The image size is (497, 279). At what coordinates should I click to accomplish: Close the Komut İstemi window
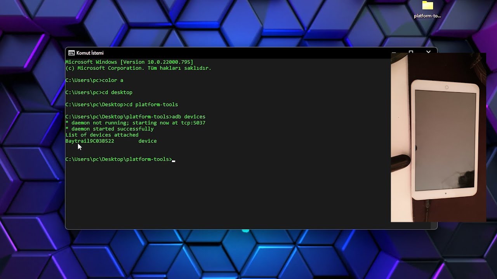(x=428, y=52)
